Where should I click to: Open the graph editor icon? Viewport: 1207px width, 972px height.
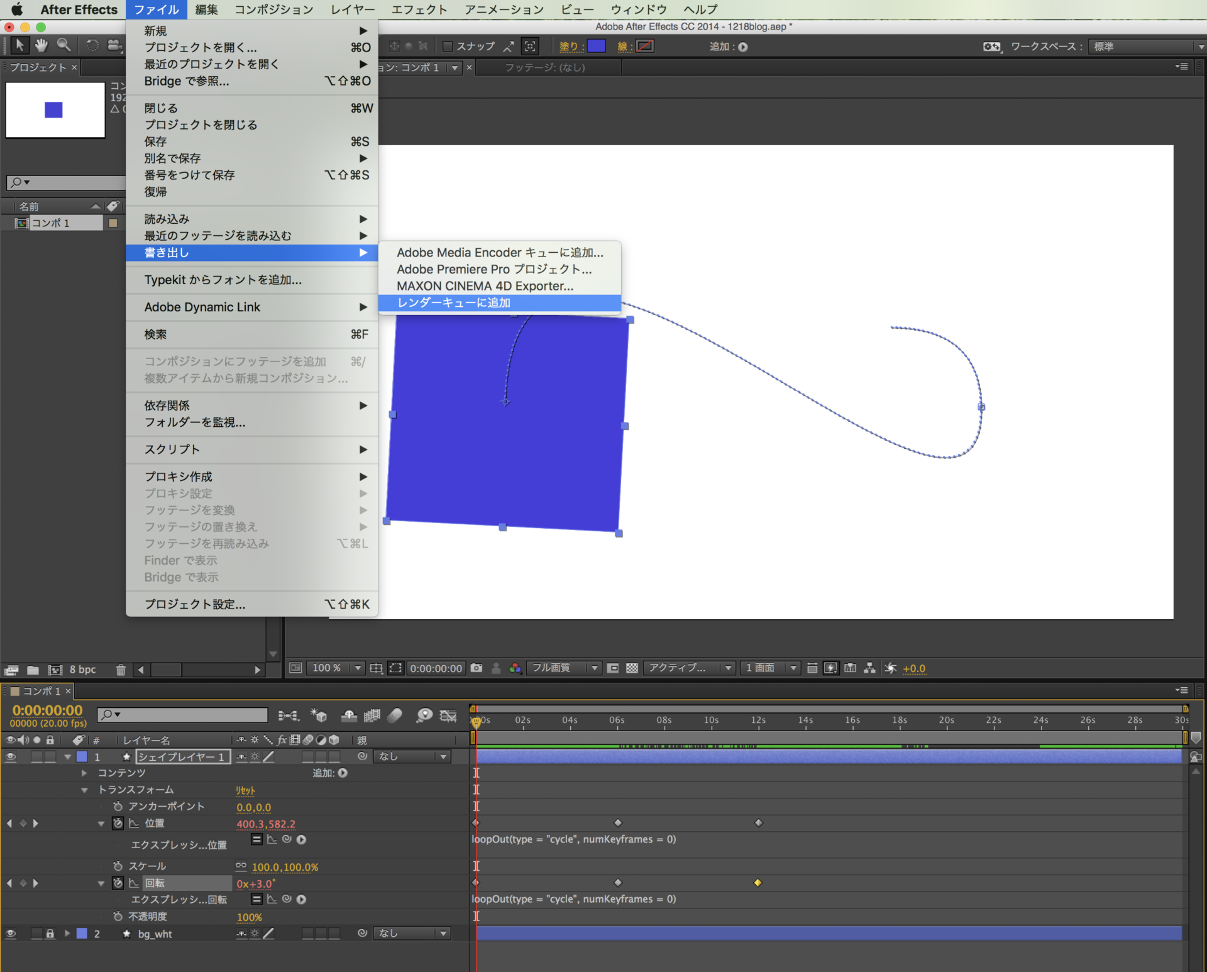pyautogui.click(x=448, y=715)
